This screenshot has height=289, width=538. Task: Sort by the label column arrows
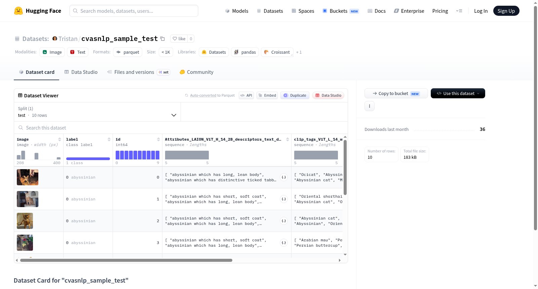click(109, 139)
